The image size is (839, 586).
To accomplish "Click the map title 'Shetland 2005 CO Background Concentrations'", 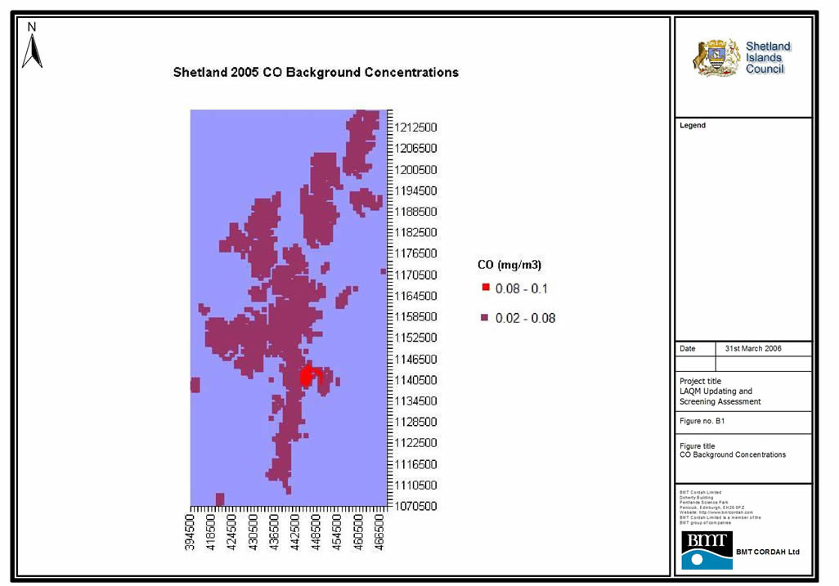I will tap(316, 73).
